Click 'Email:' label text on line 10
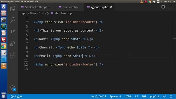 pos(45,56)
